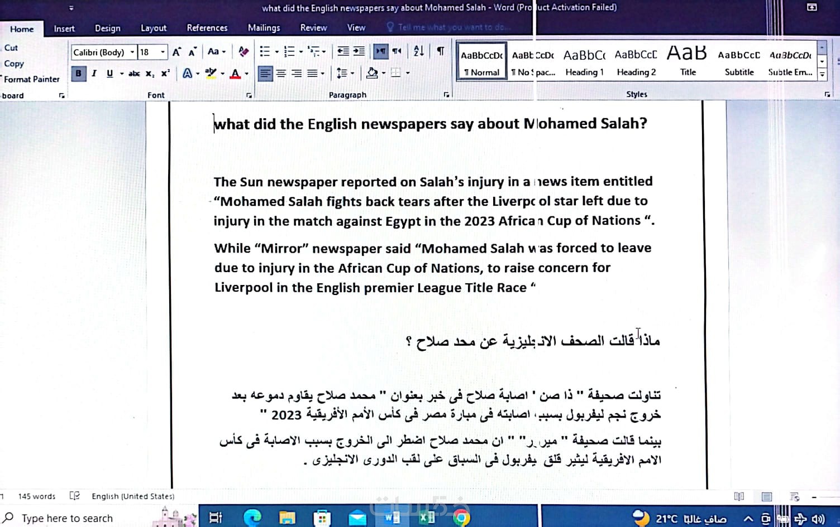The height and width of the screenshot is (527, 840).
Task: Open the Insert ribbon tab
Action: (64, 28)
